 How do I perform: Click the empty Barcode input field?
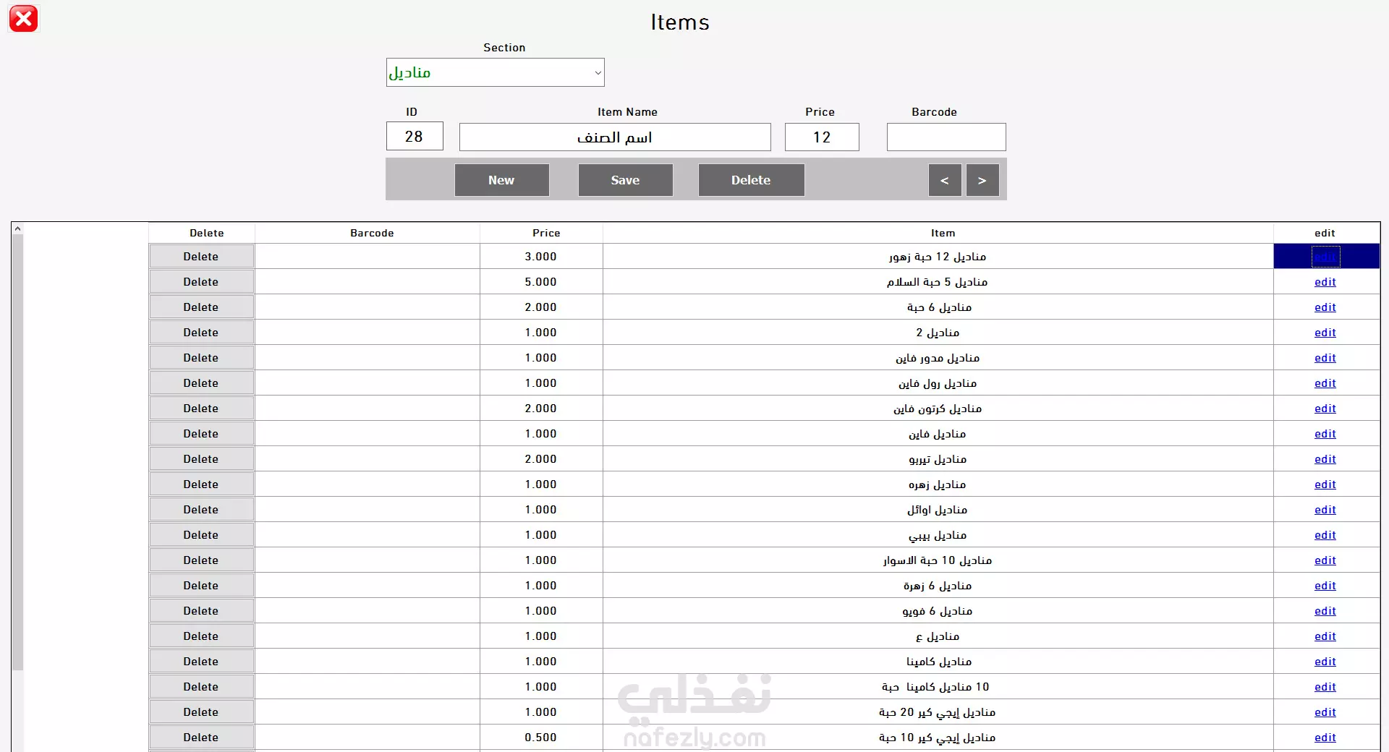click(946, 137)
